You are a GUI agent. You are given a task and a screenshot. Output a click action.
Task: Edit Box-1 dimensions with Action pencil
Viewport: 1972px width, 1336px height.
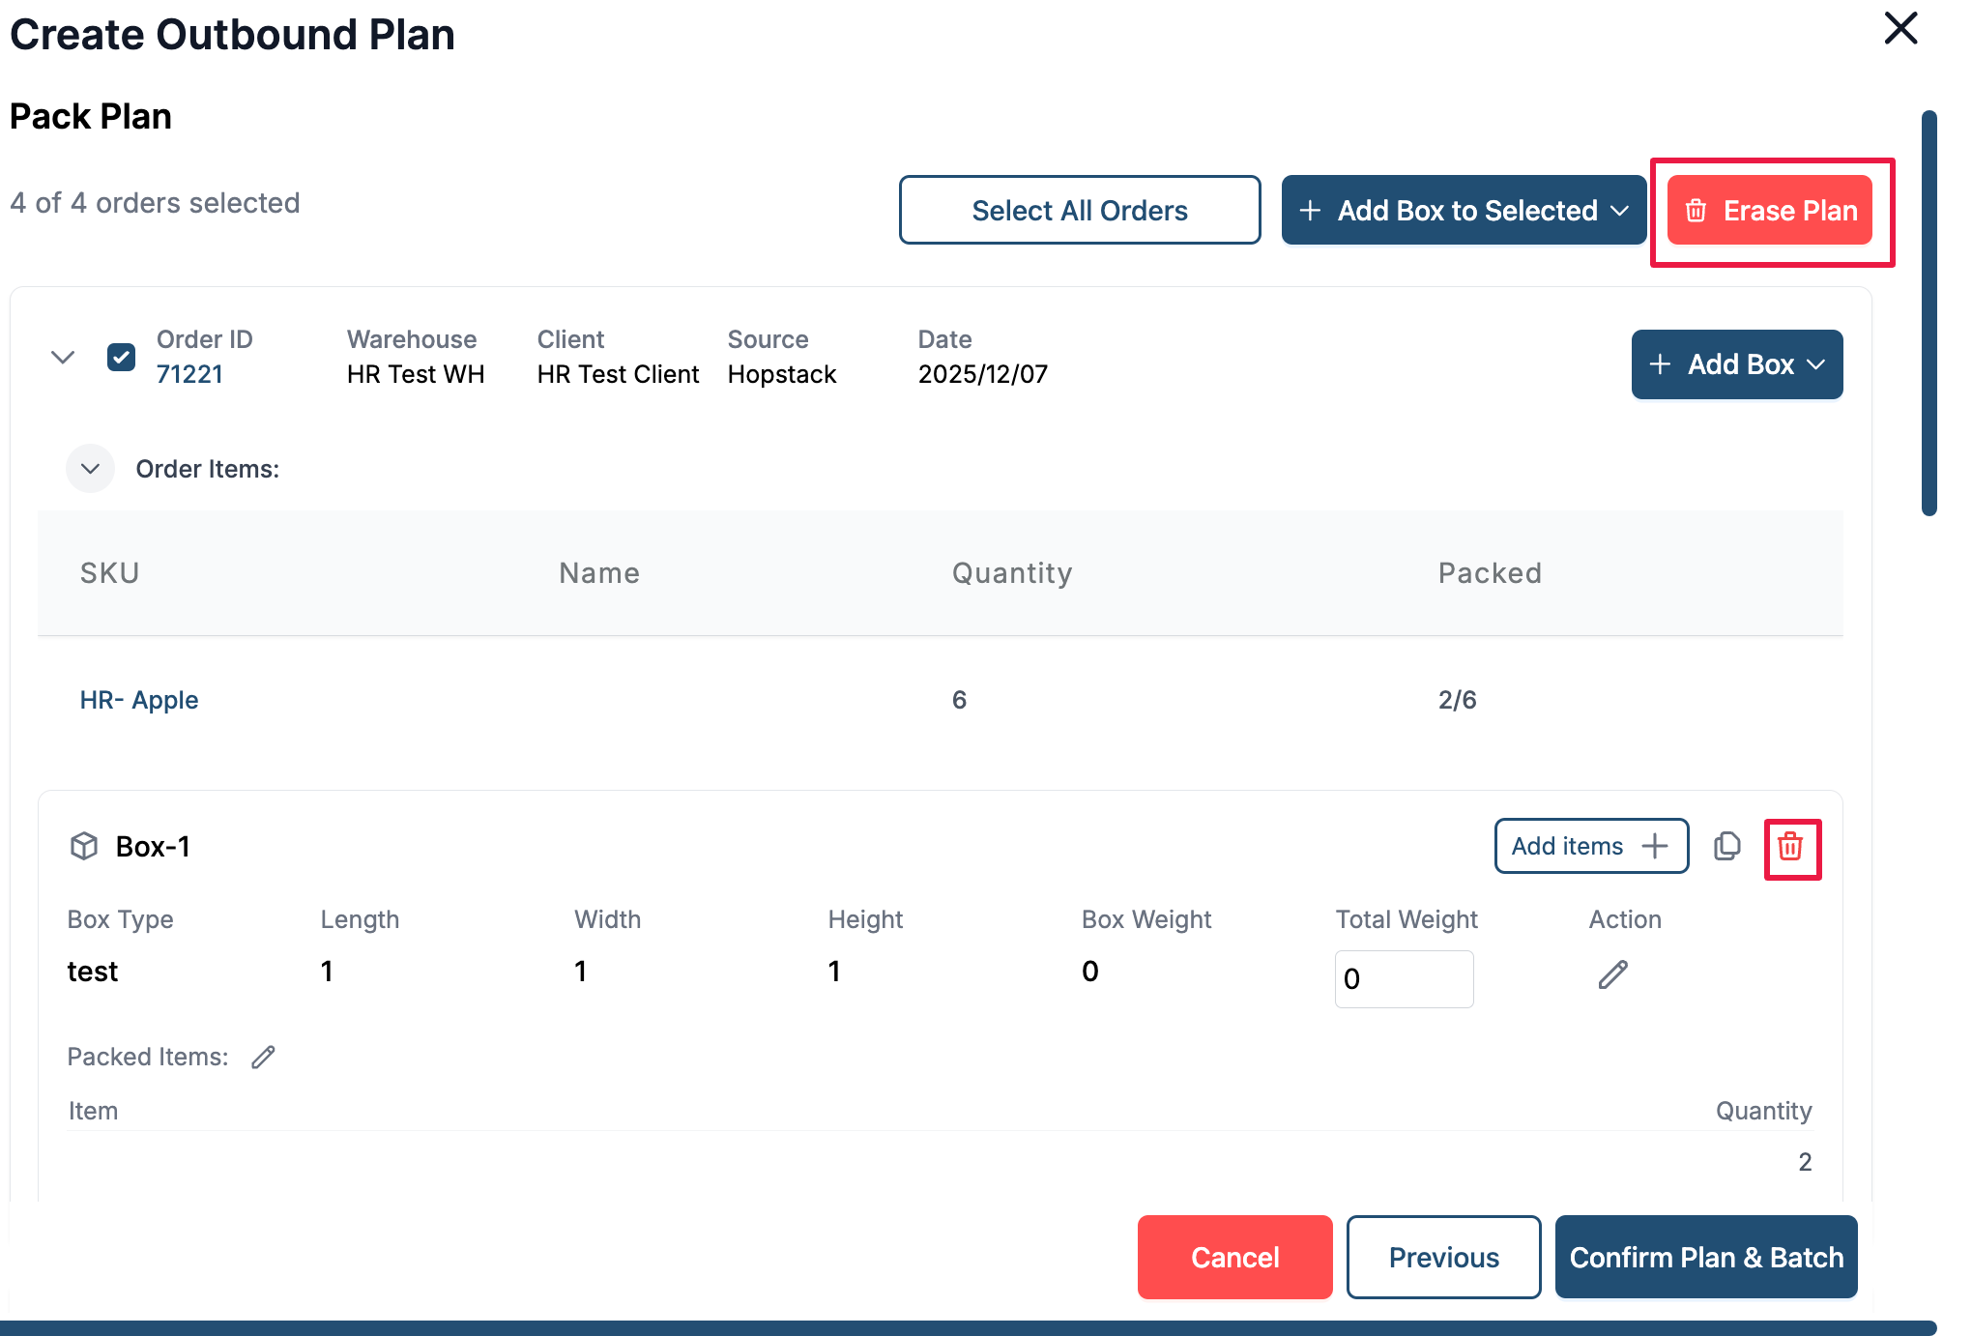click(1612, 974)
